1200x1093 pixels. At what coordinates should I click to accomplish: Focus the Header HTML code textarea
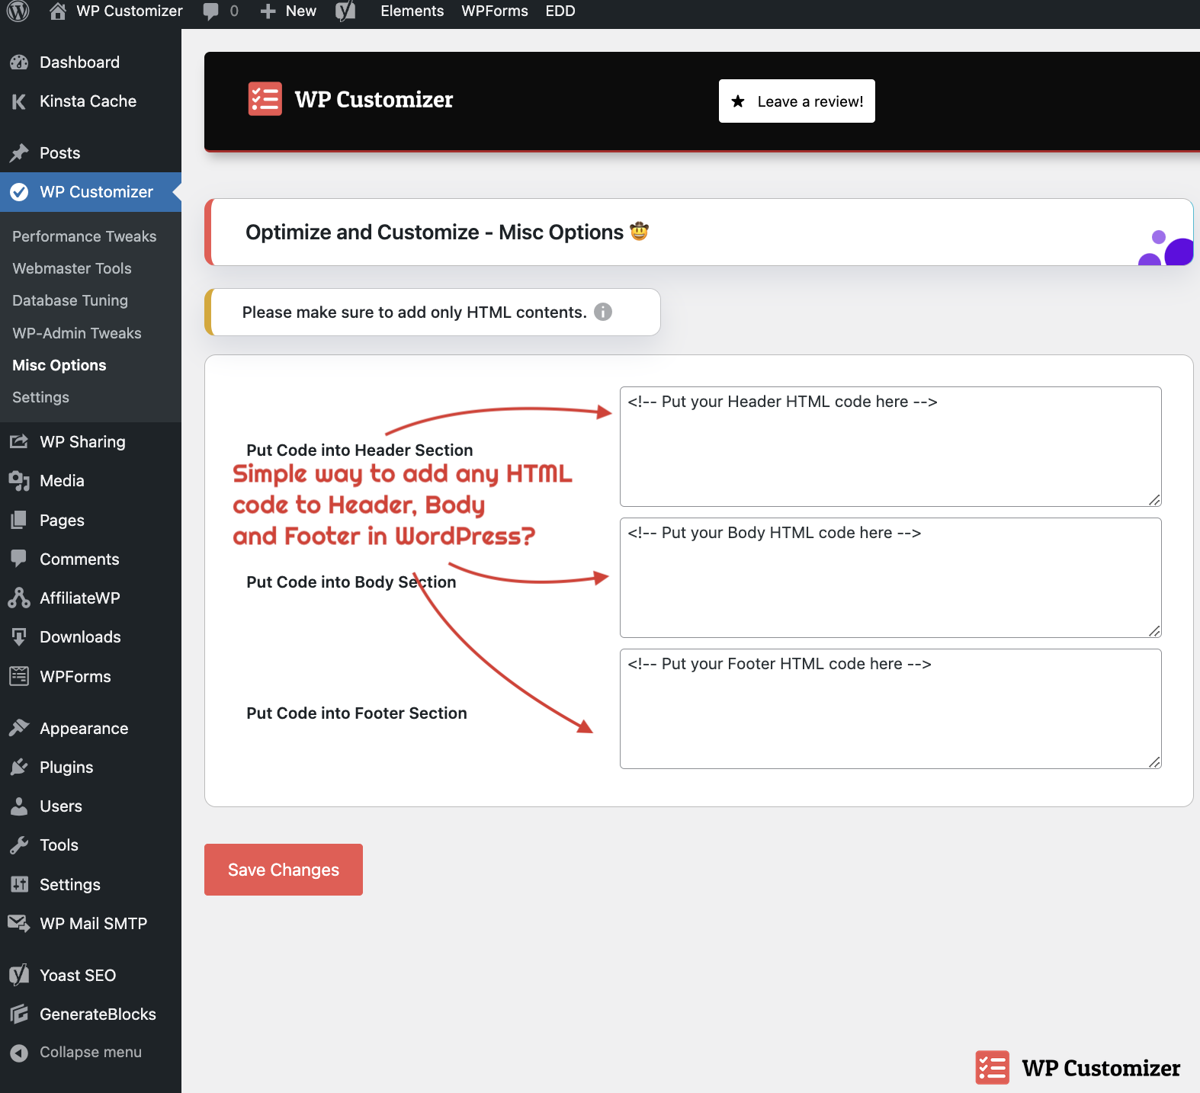(890, 447)
